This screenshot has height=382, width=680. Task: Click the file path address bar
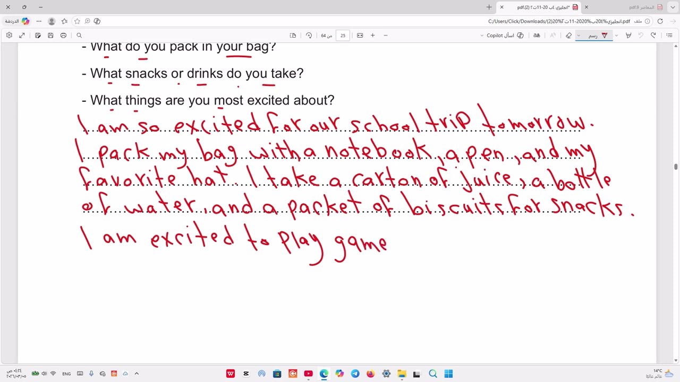pyautogui.click(x=559, y=21)
